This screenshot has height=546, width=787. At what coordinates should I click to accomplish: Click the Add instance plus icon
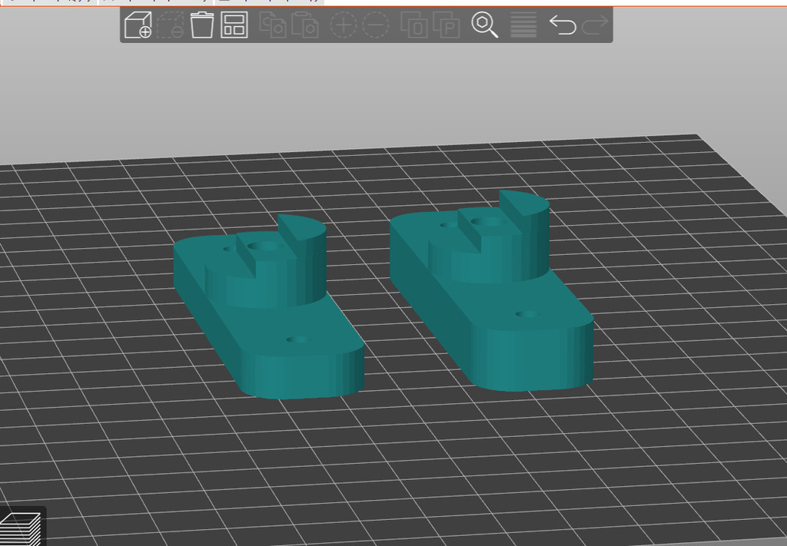click(344, 25)
